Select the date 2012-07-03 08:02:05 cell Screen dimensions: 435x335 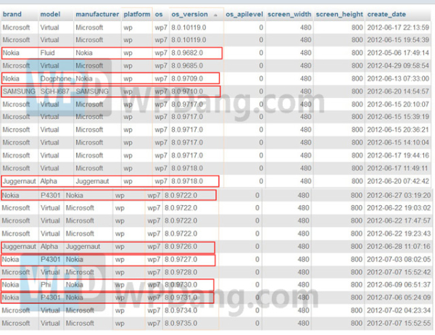tap(399, 259)
